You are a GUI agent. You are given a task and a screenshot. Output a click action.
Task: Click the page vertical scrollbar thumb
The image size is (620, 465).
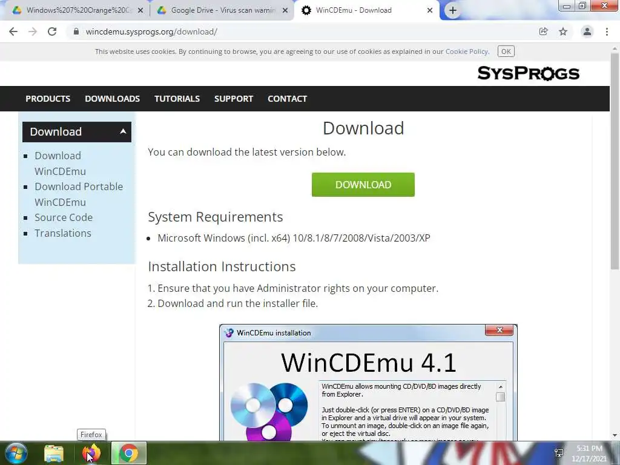pos(615,162)
